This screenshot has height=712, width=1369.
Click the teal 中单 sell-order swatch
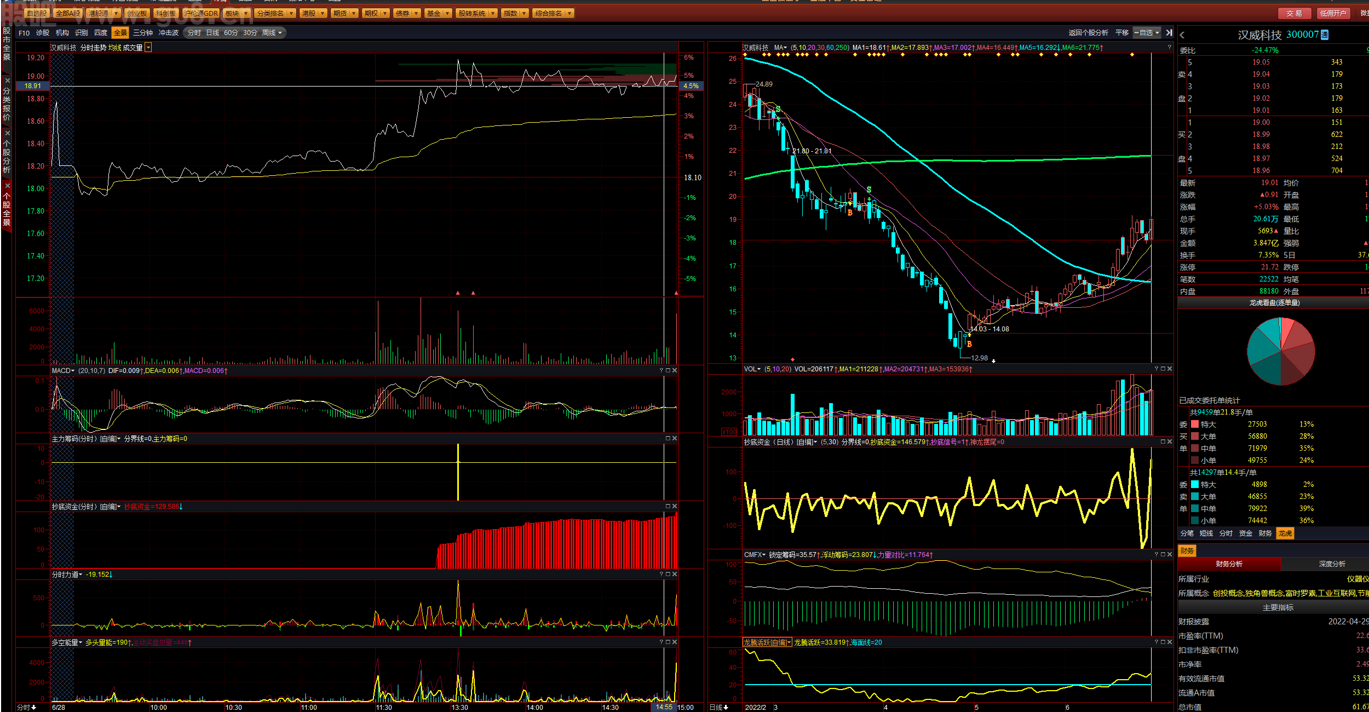click(x=1195, y=509)
